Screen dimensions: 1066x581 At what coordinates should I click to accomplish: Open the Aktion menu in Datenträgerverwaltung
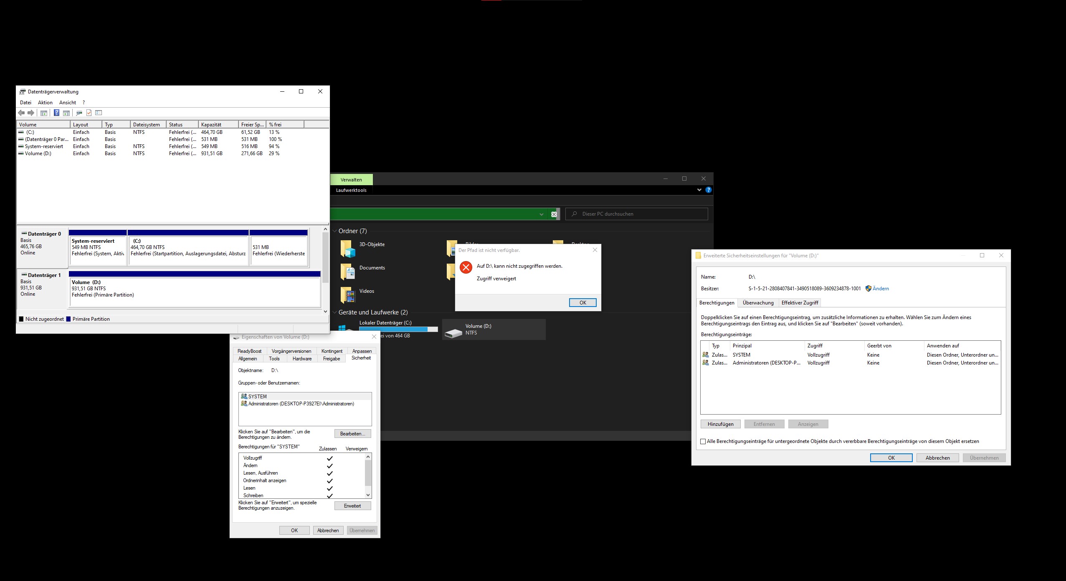pyautogui.click(x=45, y=102)
